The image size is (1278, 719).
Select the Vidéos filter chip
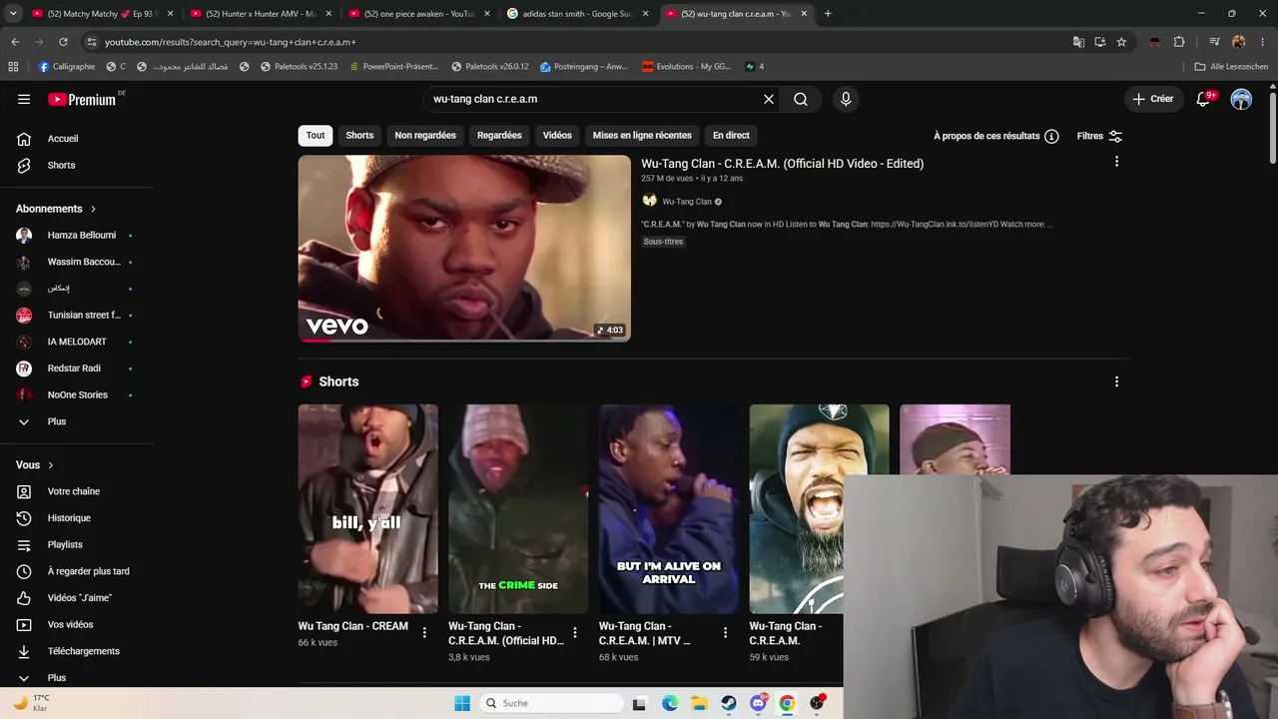[x=557, y=135]
